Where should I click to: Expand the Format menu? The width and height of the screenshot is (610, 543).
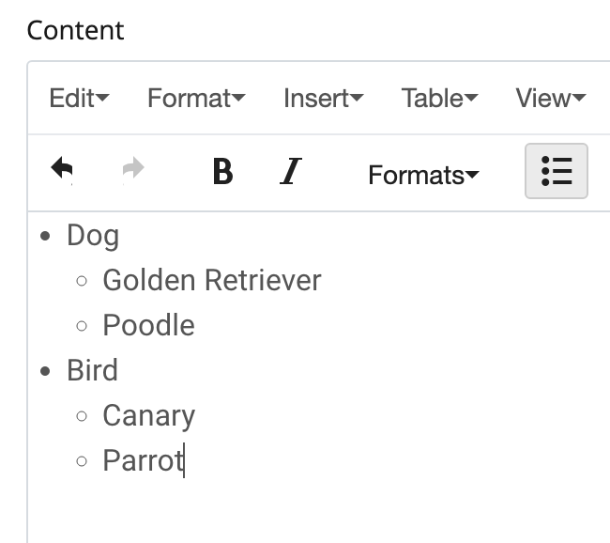pos(196,98)
